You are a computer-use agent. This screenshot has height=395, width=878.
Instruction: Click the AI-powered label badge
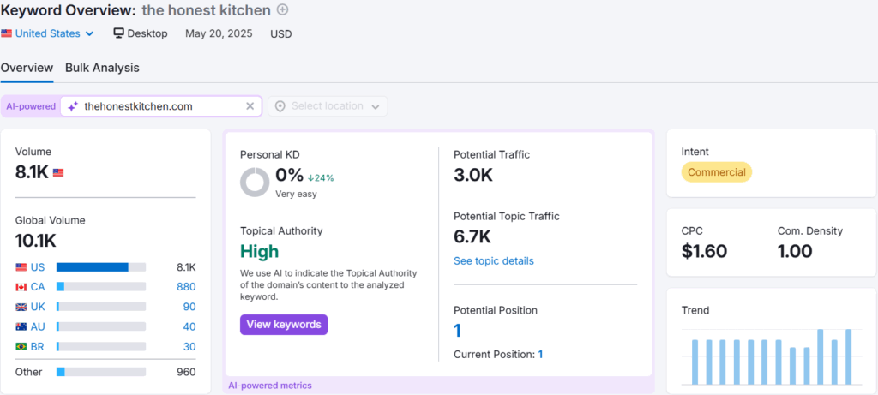[x=31, y=106]
